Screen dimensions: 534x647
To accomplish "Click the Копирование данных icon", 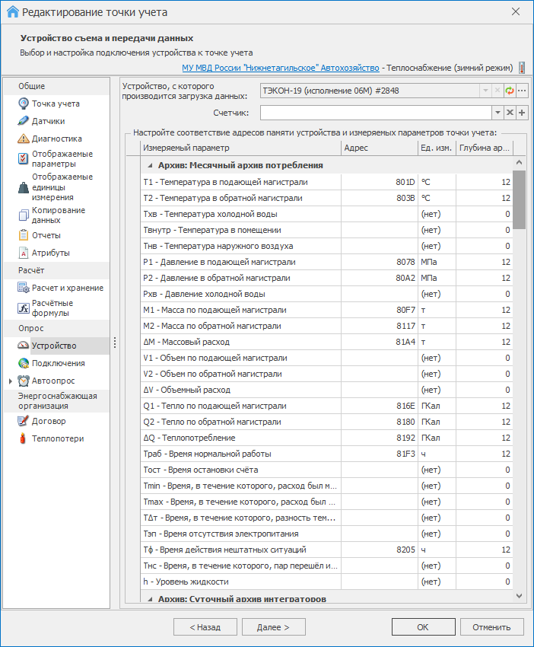I will tap(24, 215).
